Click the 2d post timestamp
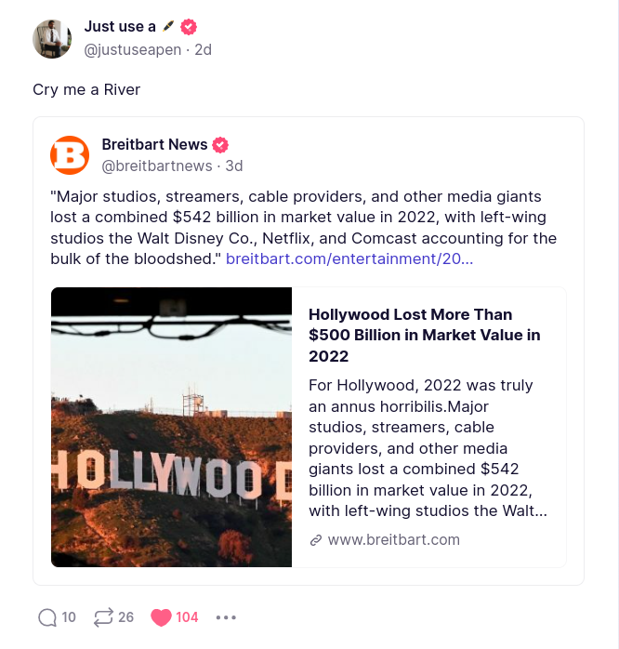This screenshot has width=619, height=649. [202, 50]
